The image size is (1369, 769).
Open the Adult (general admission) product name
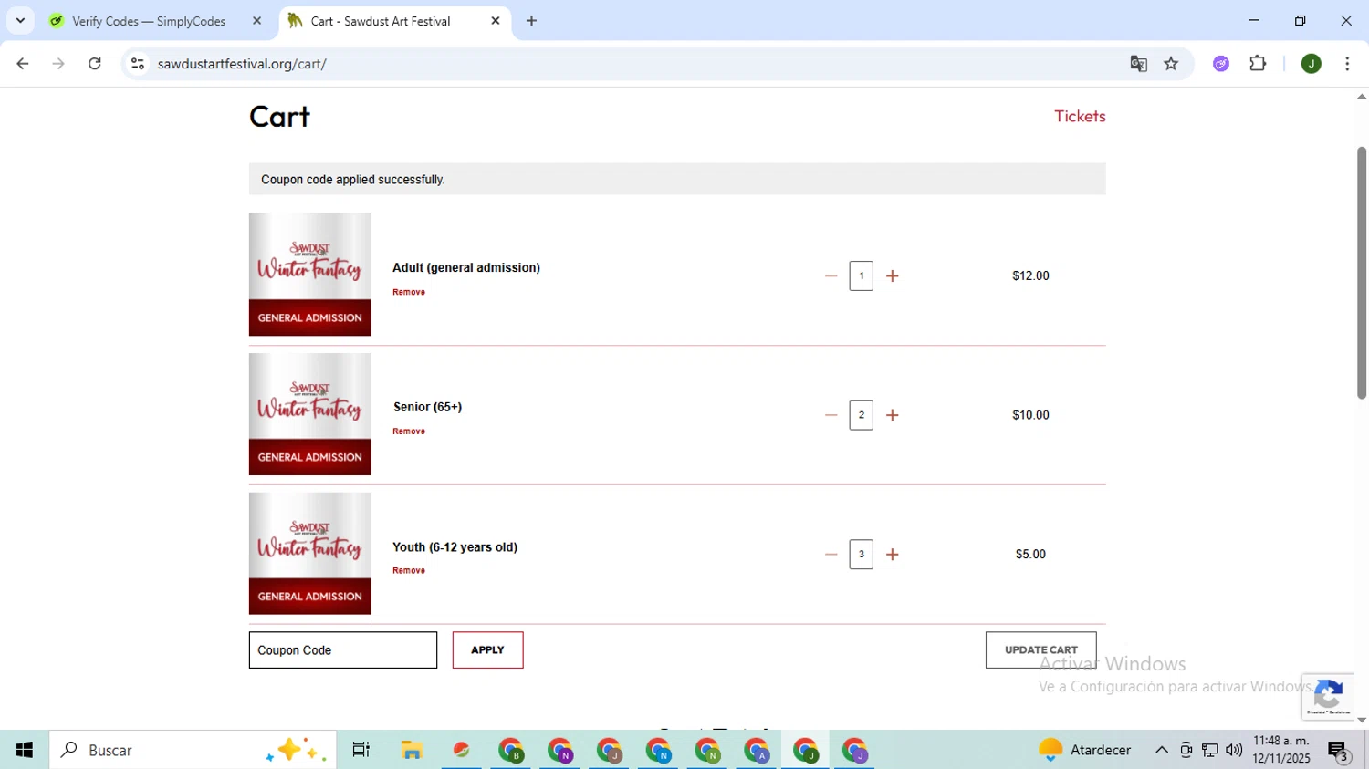pyautogui.click(x=466, y=267)
